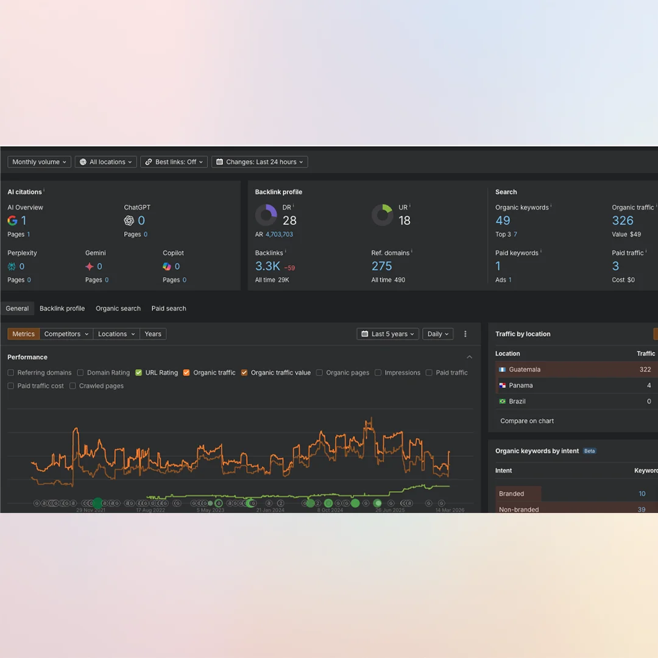Open the Organic search tab
658x658 pixels.
[118, 308]
